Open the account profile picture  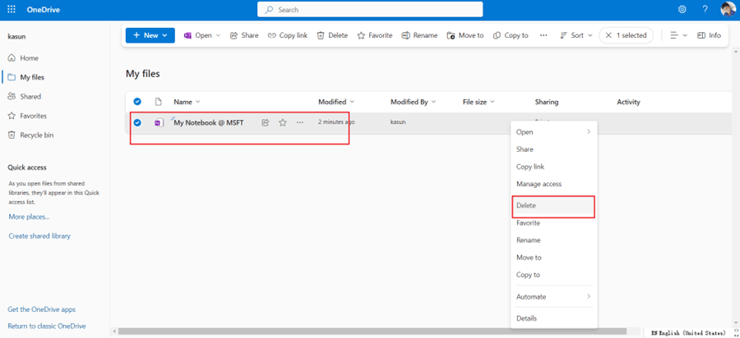(728, 9)
